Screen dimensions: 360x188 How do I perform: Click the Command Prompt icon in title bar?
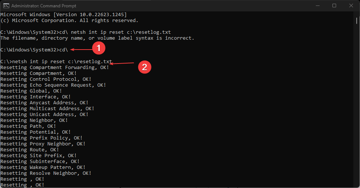[x=6, y=6]
